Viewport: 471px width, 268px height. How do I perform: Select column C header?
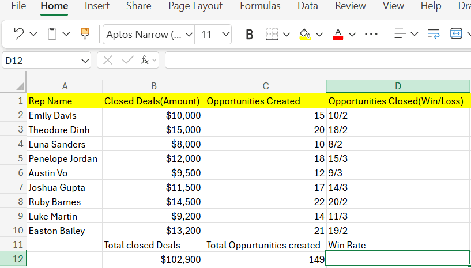click(266, 86)
